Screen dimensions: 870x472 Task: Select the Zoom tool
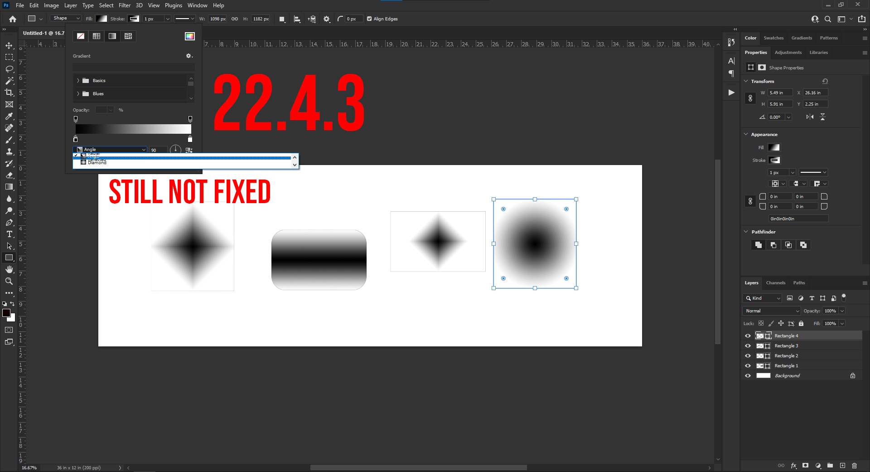(x=9, y=281)
